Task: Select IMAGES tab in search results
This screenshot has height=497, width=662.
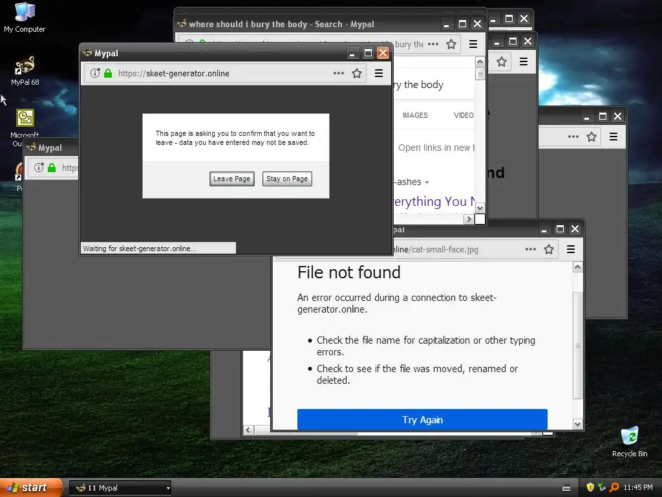Action: [x=415, y=115]
